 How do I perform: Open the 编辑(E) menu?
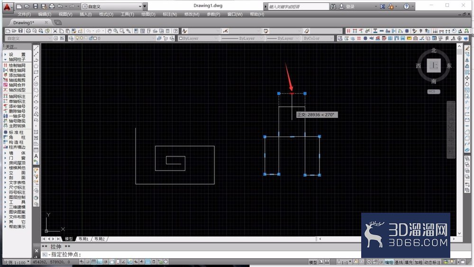pos(45,14)
